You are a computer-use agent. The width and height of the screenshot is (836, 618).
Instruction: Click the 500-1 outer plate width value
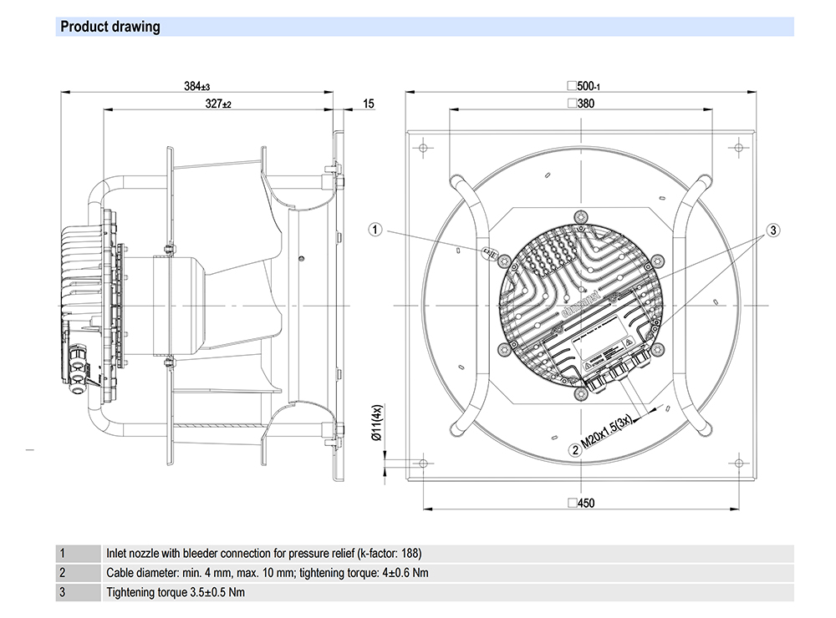click(590, 86)
